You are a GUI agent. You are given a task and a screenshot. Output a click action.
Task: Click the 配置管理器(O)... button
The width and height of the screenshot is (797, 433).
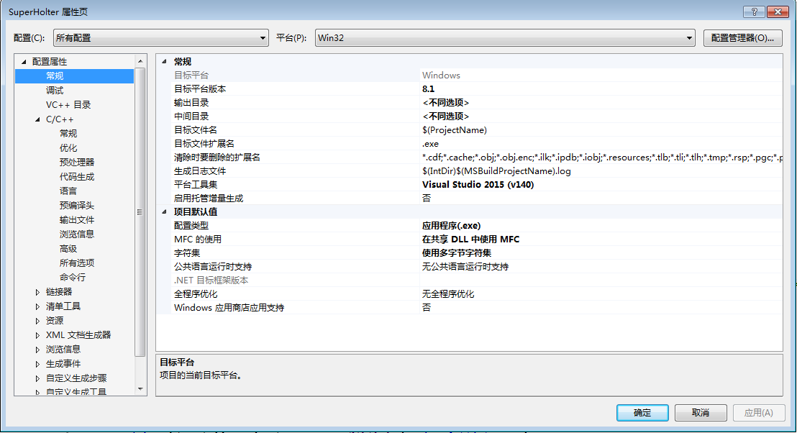click(742, 37)
